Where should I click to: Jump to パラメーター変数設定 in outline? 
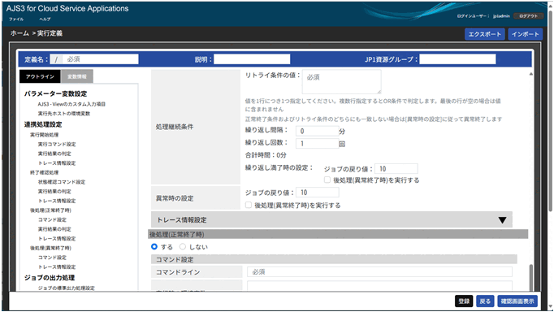coord(55,93)
